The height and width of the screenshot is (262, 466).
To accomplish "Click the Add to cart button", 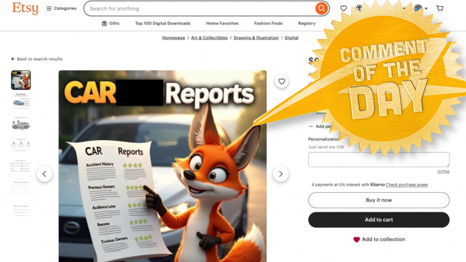I will (378, 220).
